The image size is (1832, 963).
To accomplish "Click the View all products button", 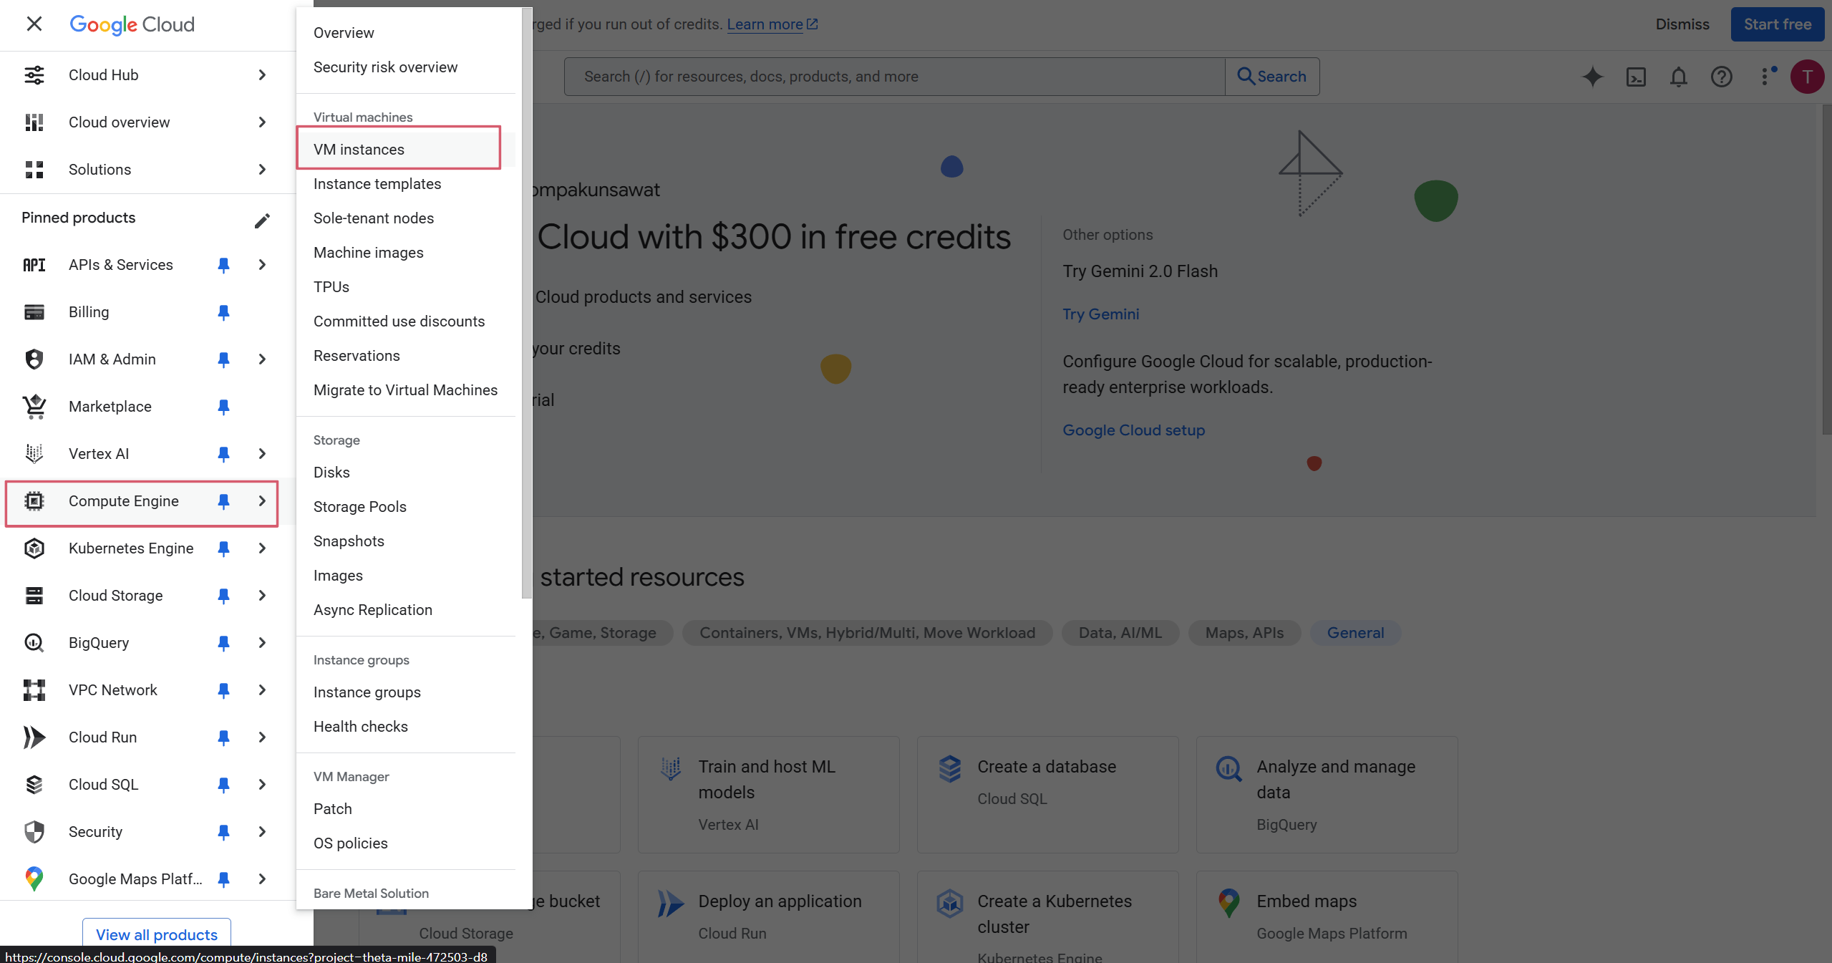I will coord(156,934).
